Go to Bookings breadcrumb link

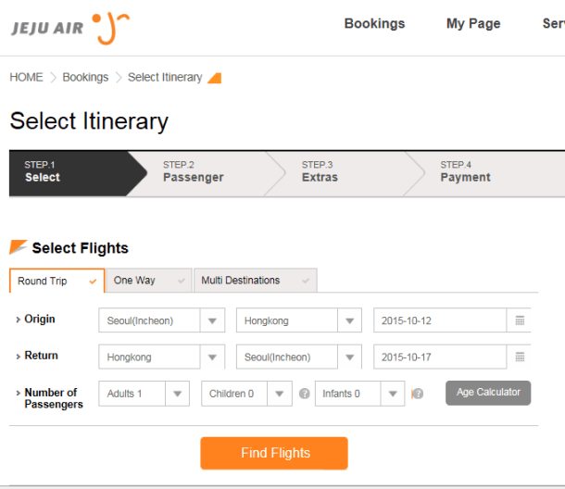coord(85,77)
